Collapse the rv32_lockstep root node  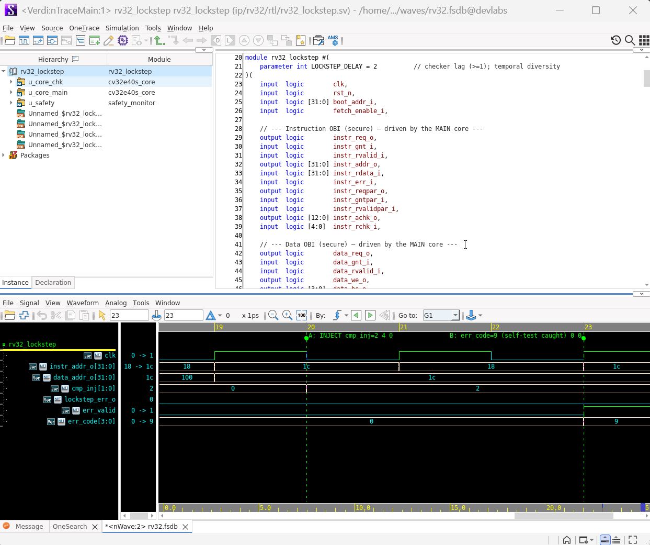[x=4, y=71]
